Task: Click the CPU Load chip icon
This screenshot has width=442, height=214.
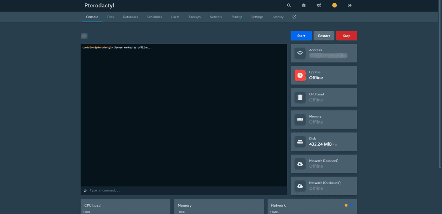Action: [x=300, y=97]
